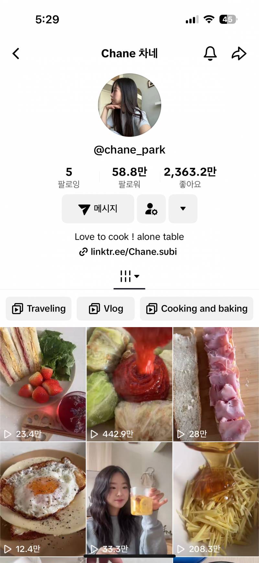Send a message with 메시지 button

click(x=98, y=209)
